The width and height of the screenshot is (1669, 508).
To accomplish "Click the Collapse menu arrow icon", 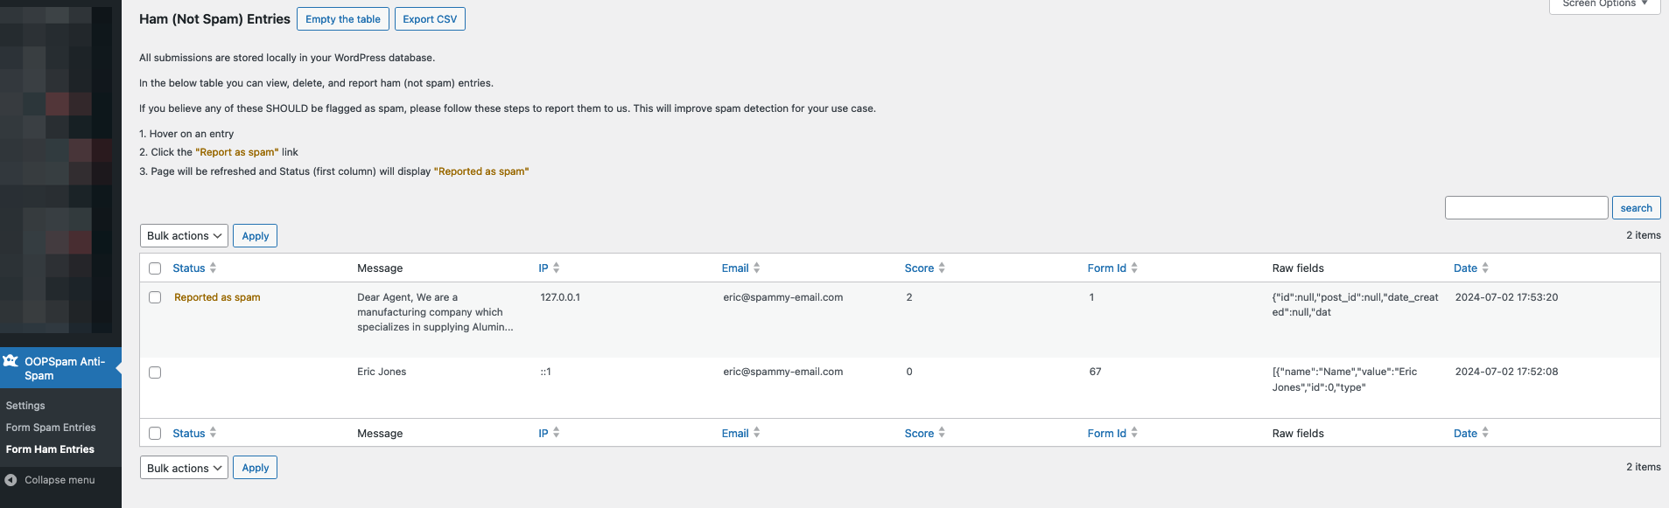I will [x=11, y=480].
